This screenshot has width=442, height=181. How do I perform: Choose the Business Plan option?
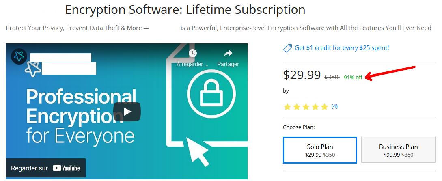pos(398,150)
